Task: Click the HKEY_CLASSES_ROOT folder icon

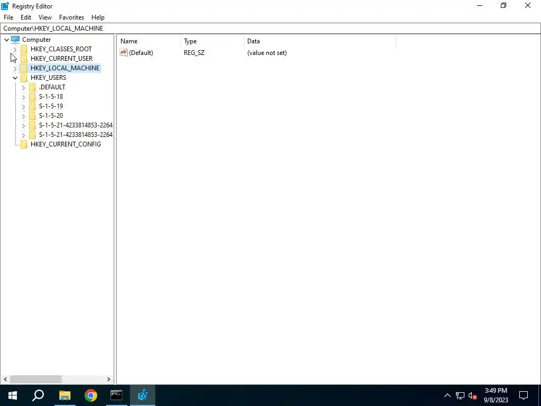Action: coord(24,49)
